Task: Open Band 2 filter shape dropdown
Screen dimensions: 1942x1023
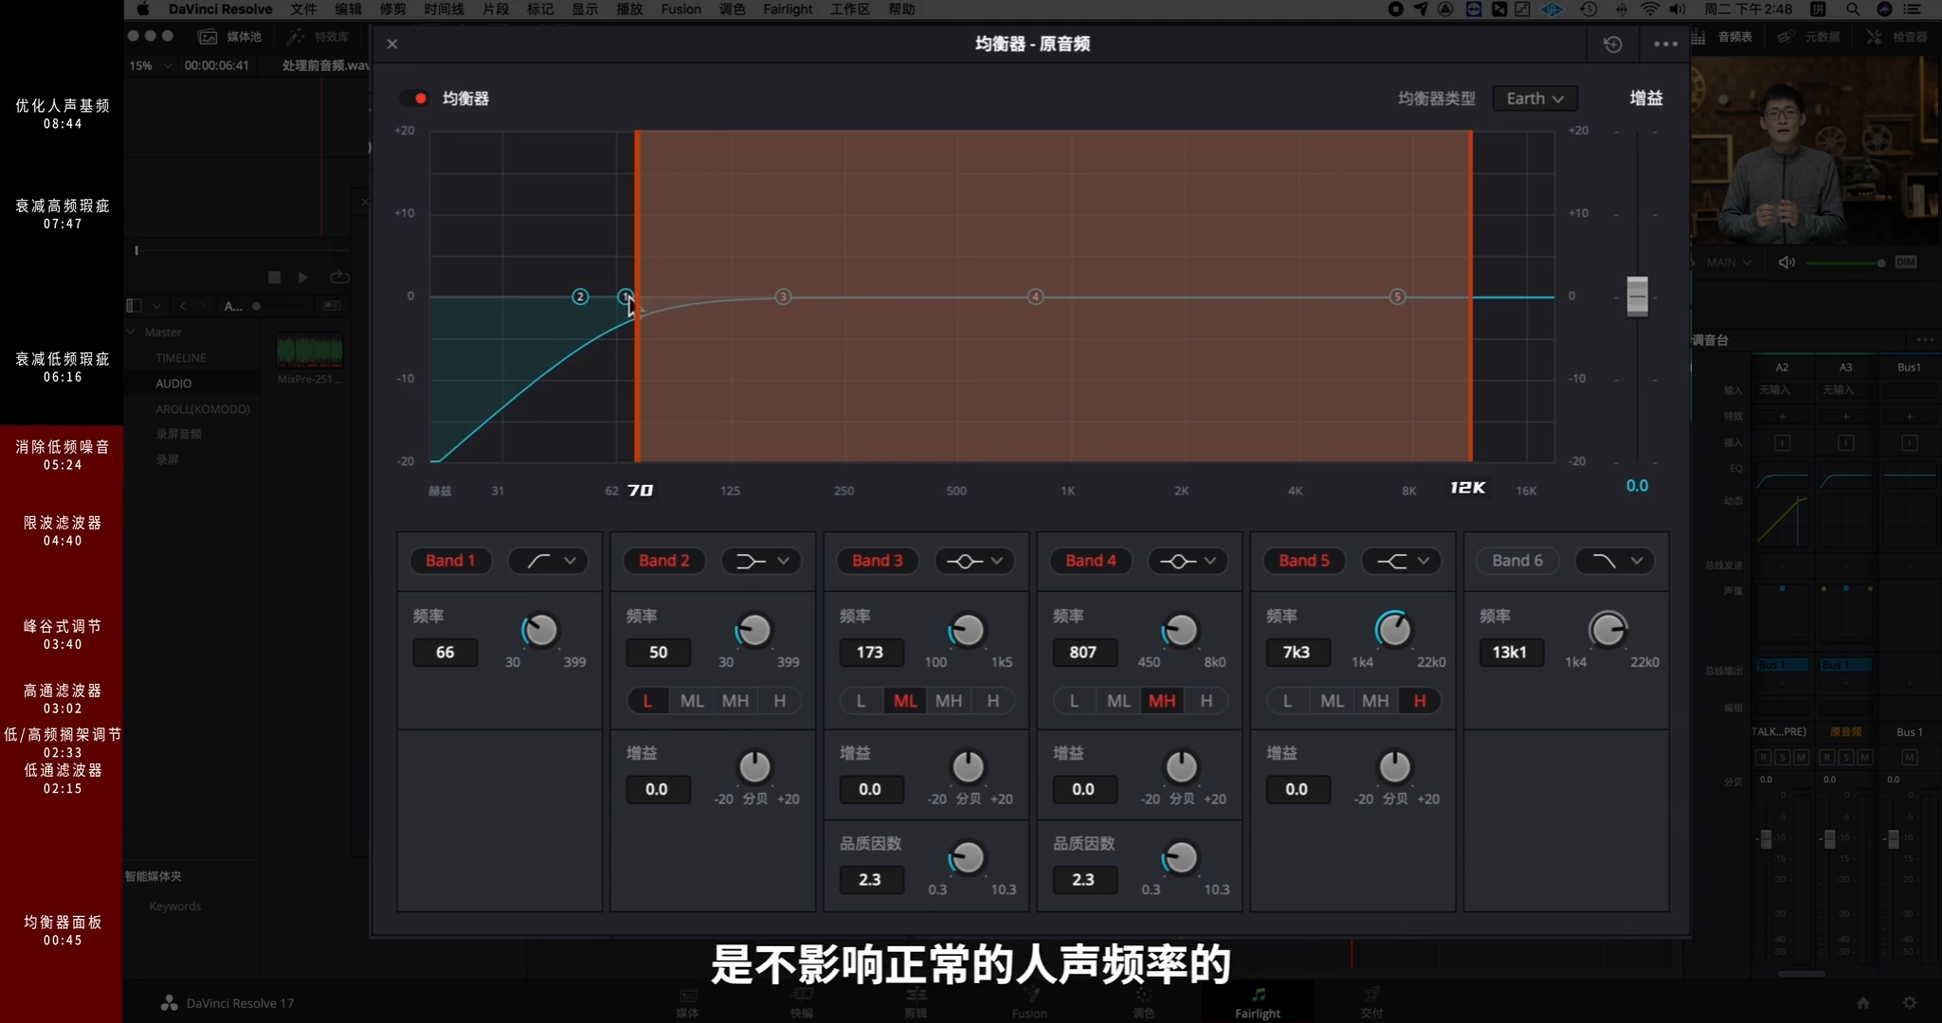Action: coord(761,561)
